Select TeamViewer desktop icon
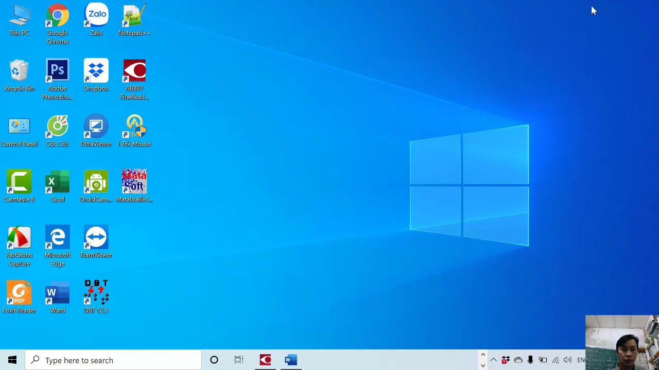This screenshot has width=659, height=370. (x=96, y=243)
